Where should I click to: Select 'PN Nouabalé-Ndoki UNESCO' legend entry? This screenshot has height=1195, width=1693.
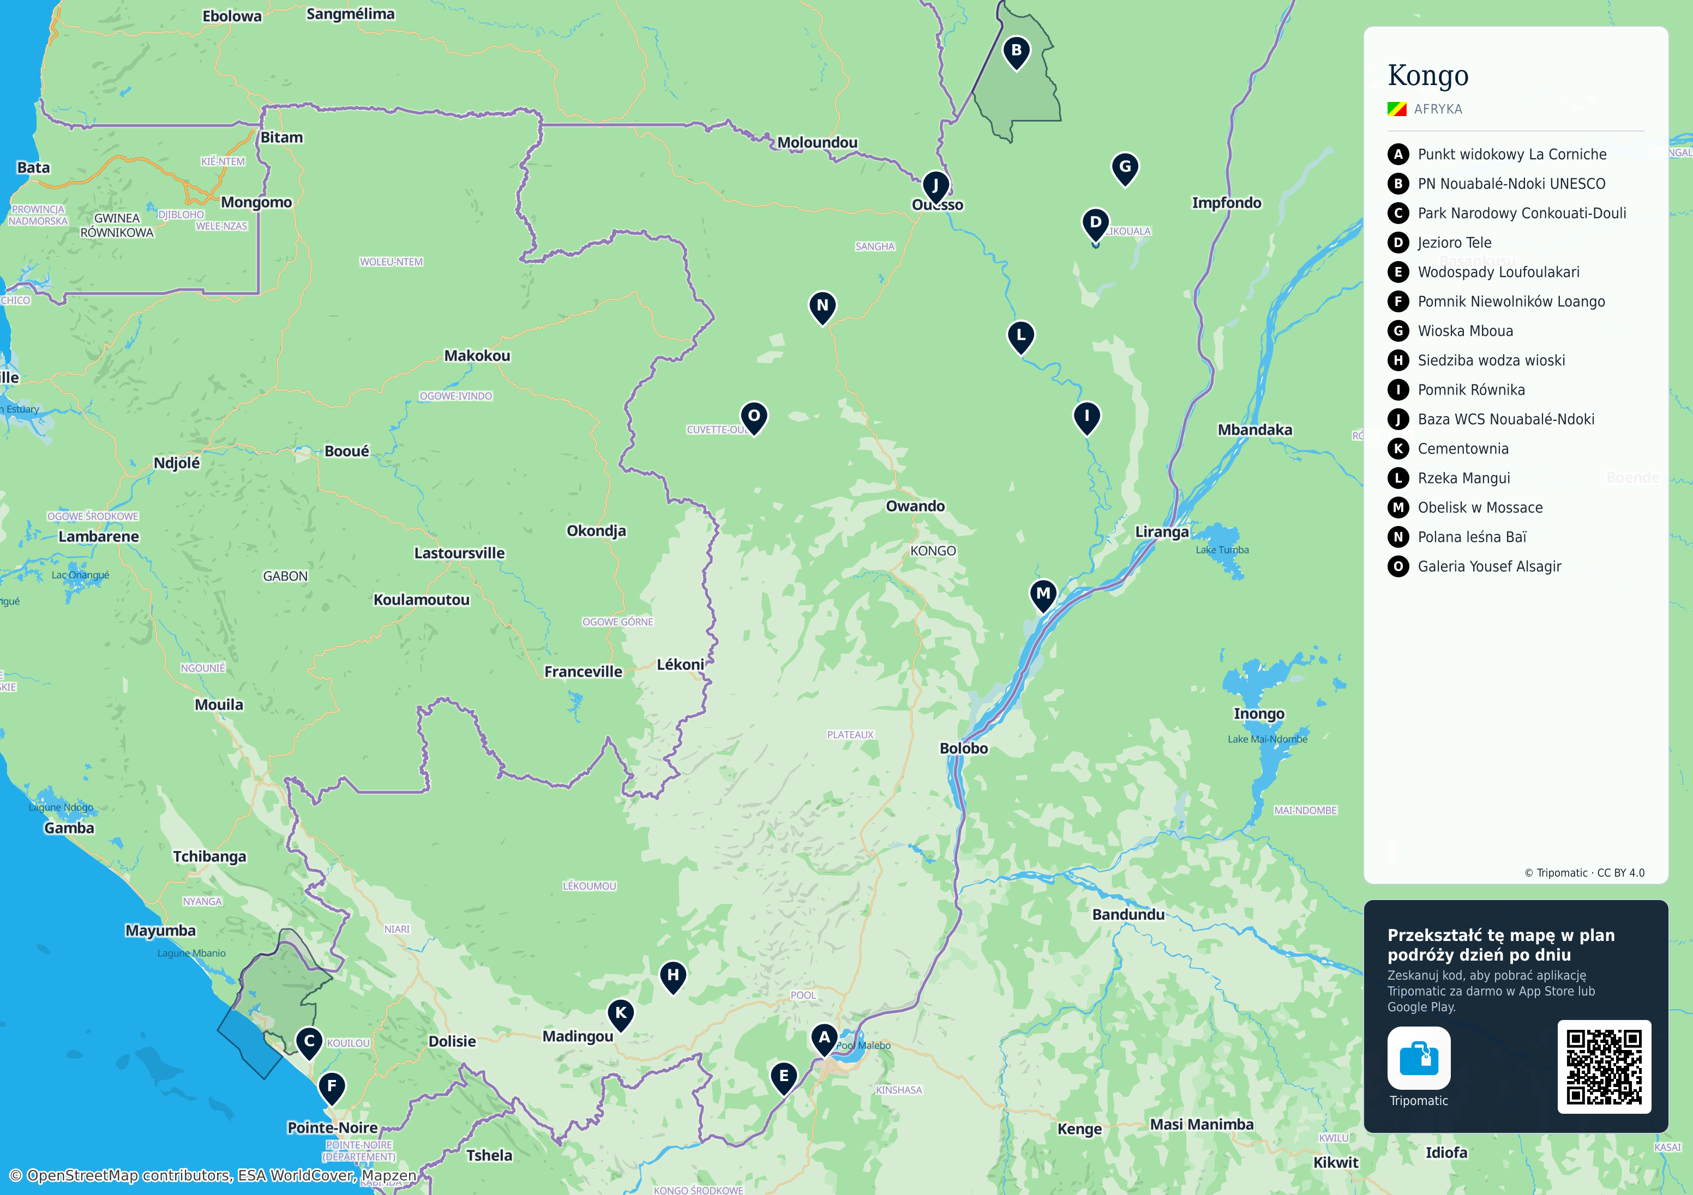point(1511,184)
